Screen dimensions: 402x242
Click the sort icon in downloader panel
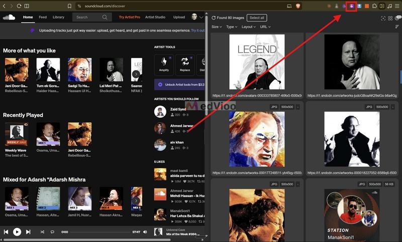point(397,27)
